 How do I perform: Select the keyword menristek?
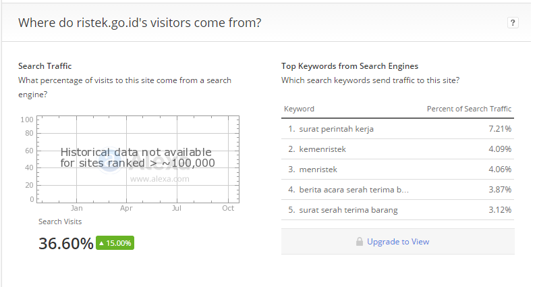318,169
